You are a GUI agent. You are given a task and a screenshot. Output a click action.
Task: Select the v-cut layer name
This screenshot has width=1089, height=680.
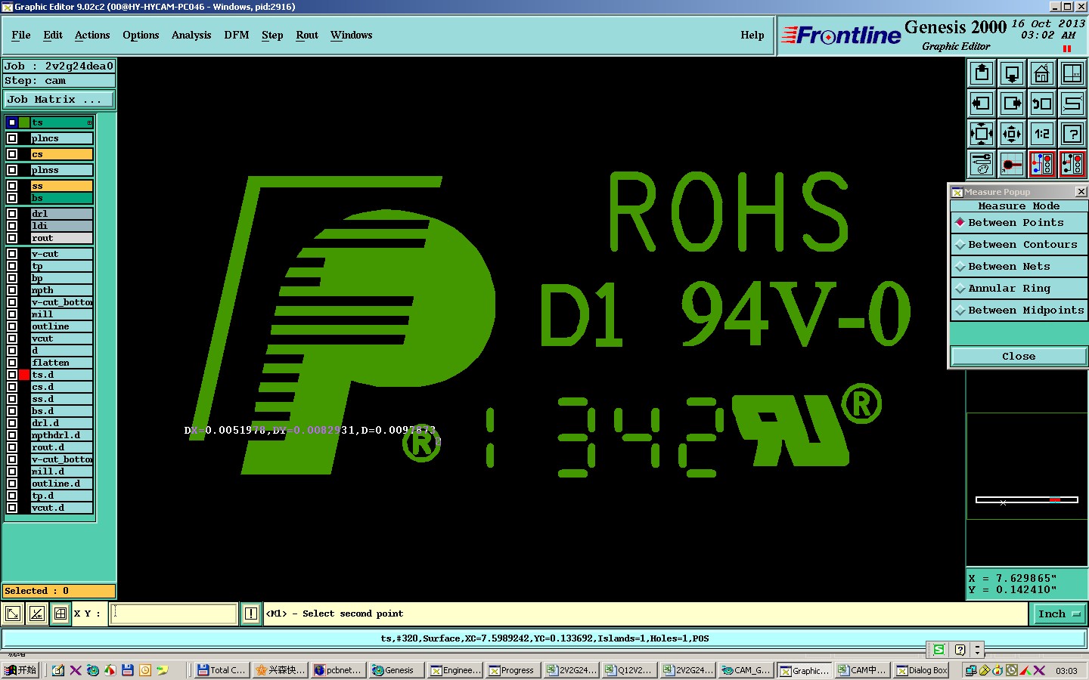(62, 254)
